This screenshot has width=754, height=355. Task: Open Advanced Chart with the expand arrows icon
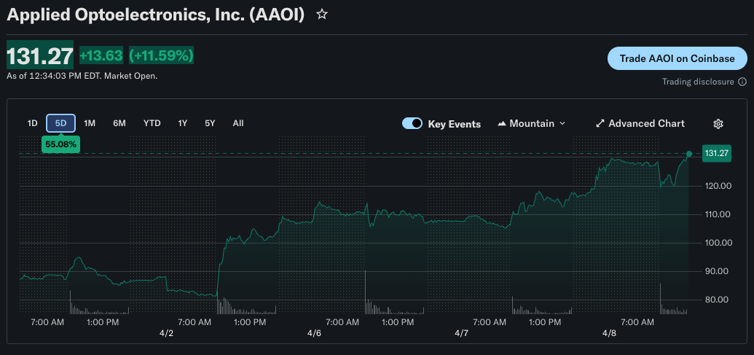[x=600, y=124]
